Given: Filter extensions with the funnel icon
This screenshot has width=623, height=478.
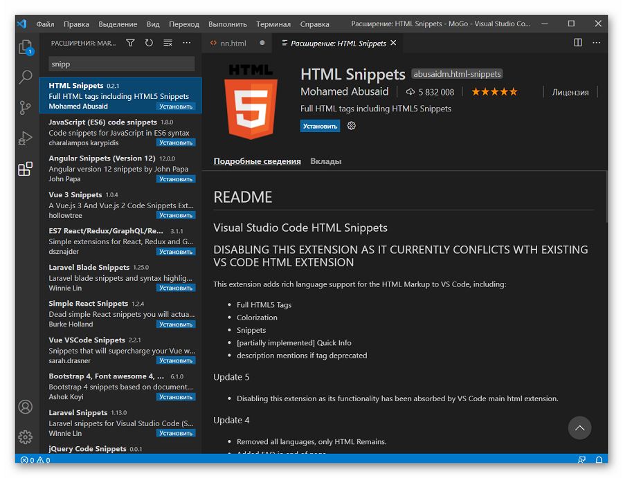Looking at the screenshot, I should (x=130, y=43).
